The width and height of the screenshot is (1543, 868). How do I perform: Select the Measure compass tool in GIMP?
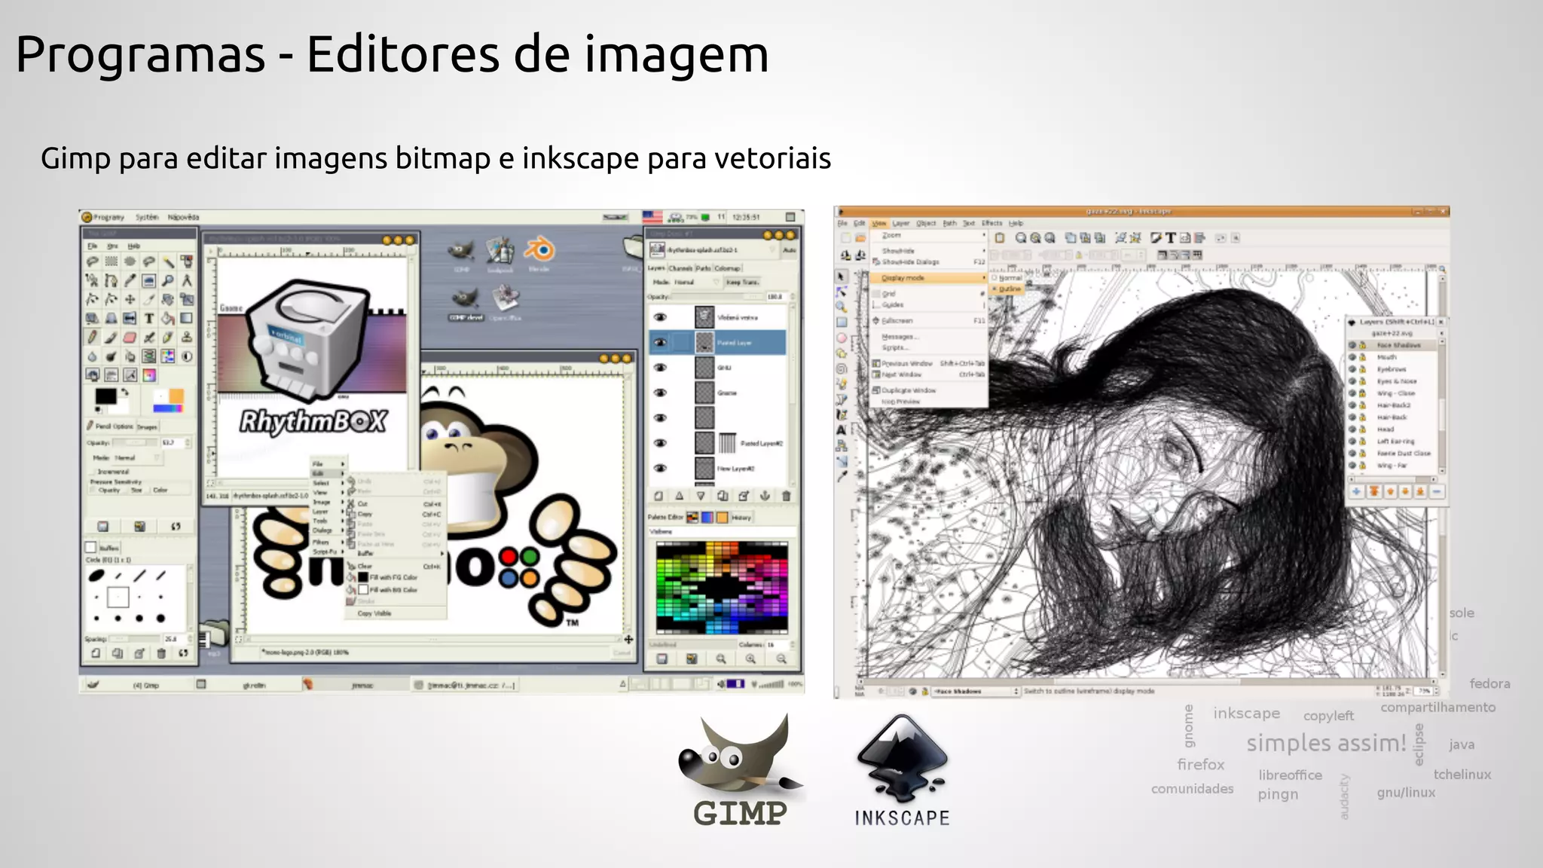coord(186,280)
